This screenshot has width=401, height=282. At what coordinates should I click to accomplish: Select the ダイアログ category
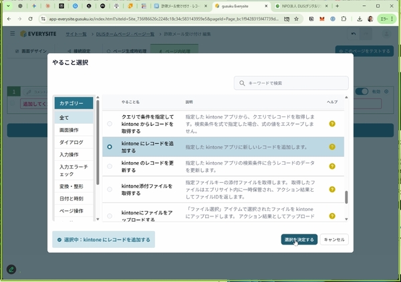72,142
